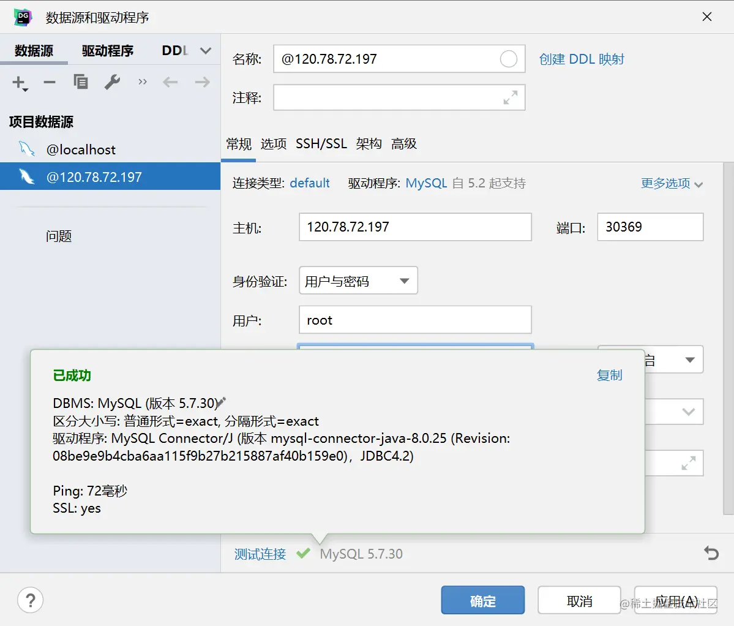The image size is (734, 626).
Task: Click the 驱动程序: MySQL Connector/J line in popup
Action: 282,438
